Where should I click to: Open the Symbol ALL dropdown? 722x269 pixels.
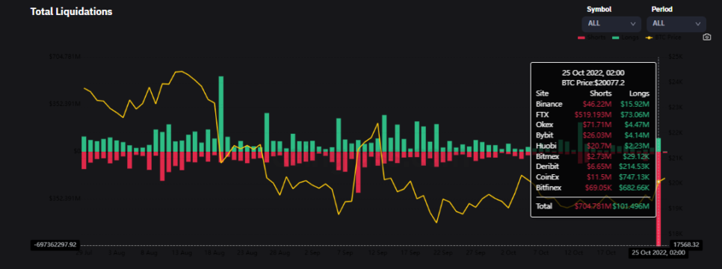[611, 23]
